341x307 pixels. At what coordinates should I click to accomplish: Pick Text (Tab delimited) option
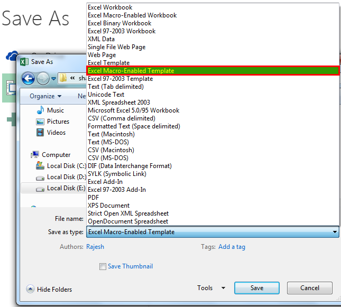tap(213, 87)
